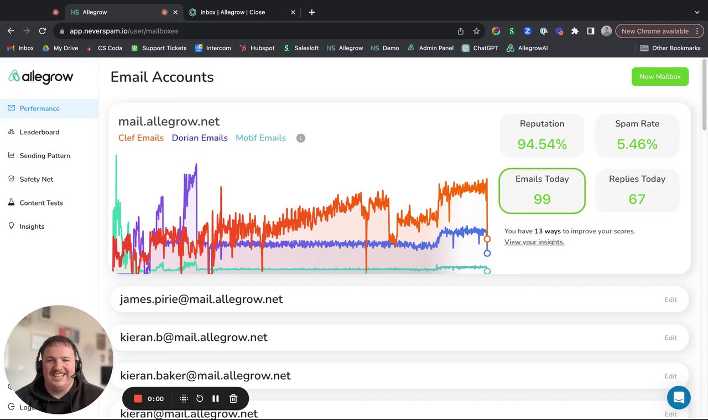Restart the recording with the circular arrow

[x=200, y=398]
